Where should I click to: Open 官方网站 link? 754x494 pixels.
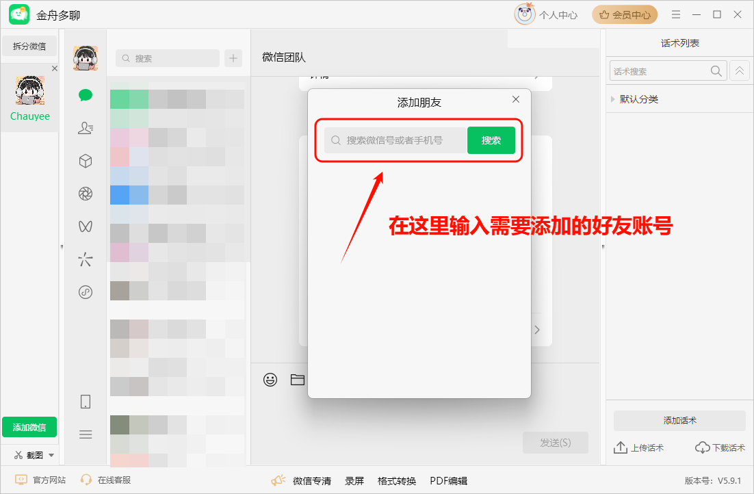40,480
